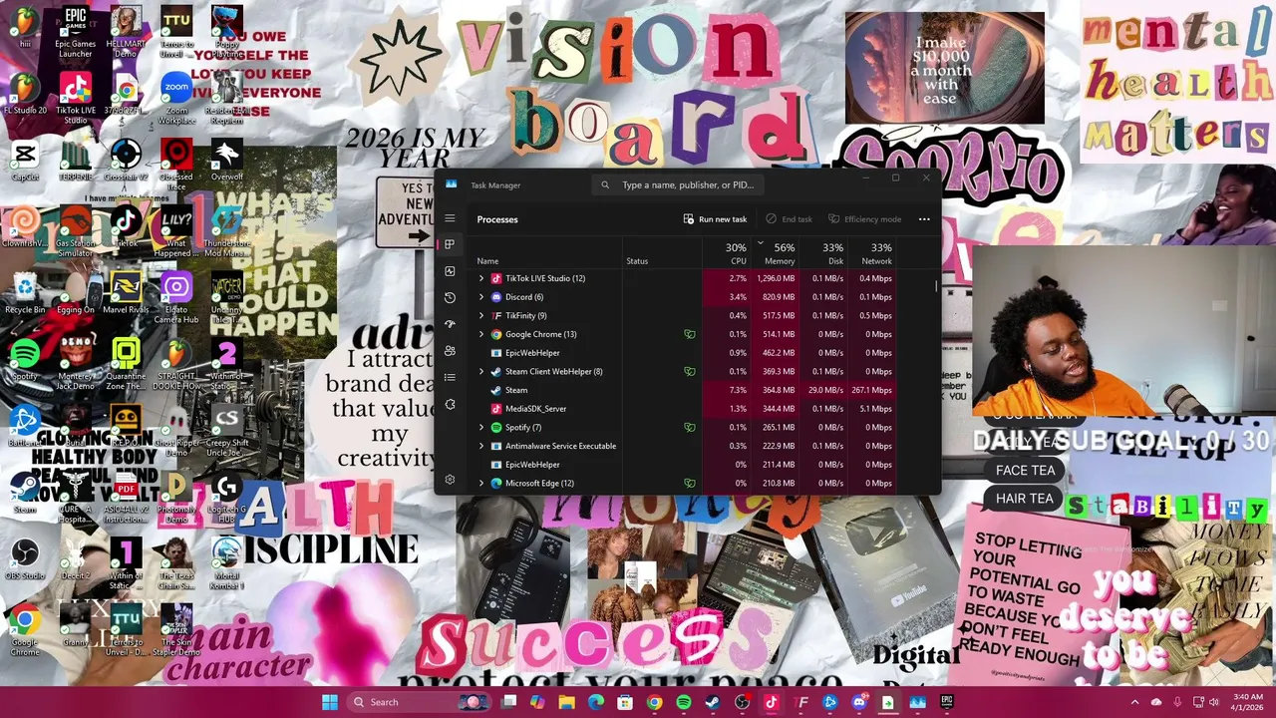Select Mortal Kombat 1 desktop icon
The height and width of the screenshot is (718, 1276).
pos(227,563)
